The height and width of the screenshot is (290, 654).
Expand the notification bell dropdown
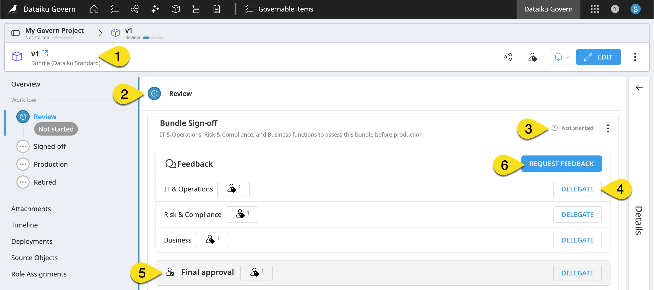tap(561, 57)
